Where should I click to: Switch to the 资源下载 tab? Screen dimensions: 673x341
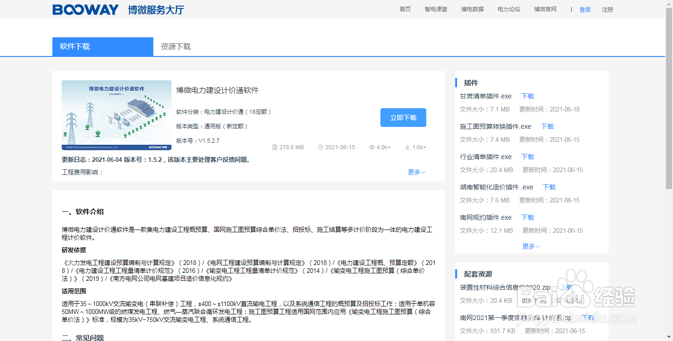pos(176,47)
